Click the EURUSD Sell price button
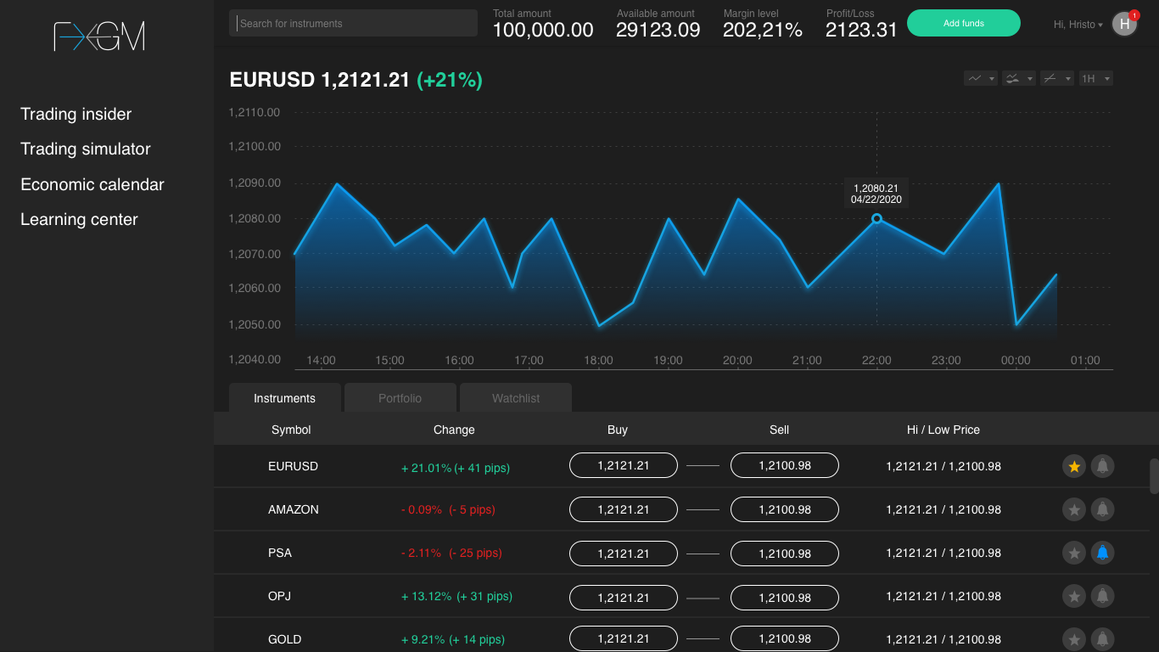The height and width of the screenshot is (652, 1159). tap(785, 465)
